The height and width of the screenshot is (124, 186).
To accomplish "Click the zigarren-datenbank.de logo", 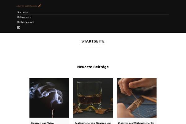I will pyautogui.click(x=29, y=6).
